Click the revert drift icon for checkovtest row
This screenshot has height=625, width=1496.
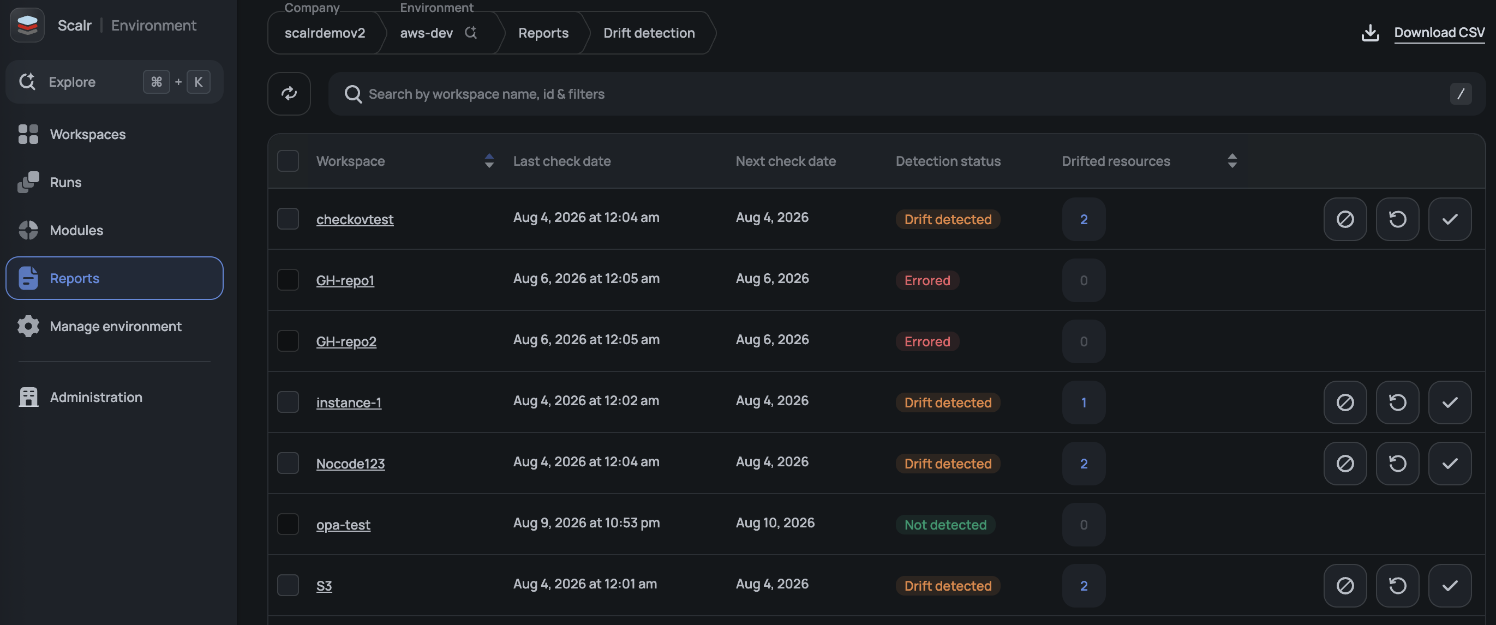tap(1397, 219)
